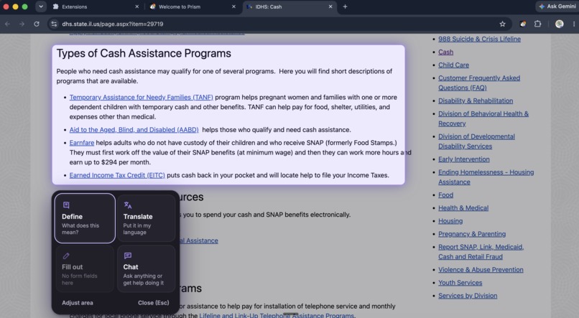Click the Prism extension icon in toolbar

pos(523,24)
